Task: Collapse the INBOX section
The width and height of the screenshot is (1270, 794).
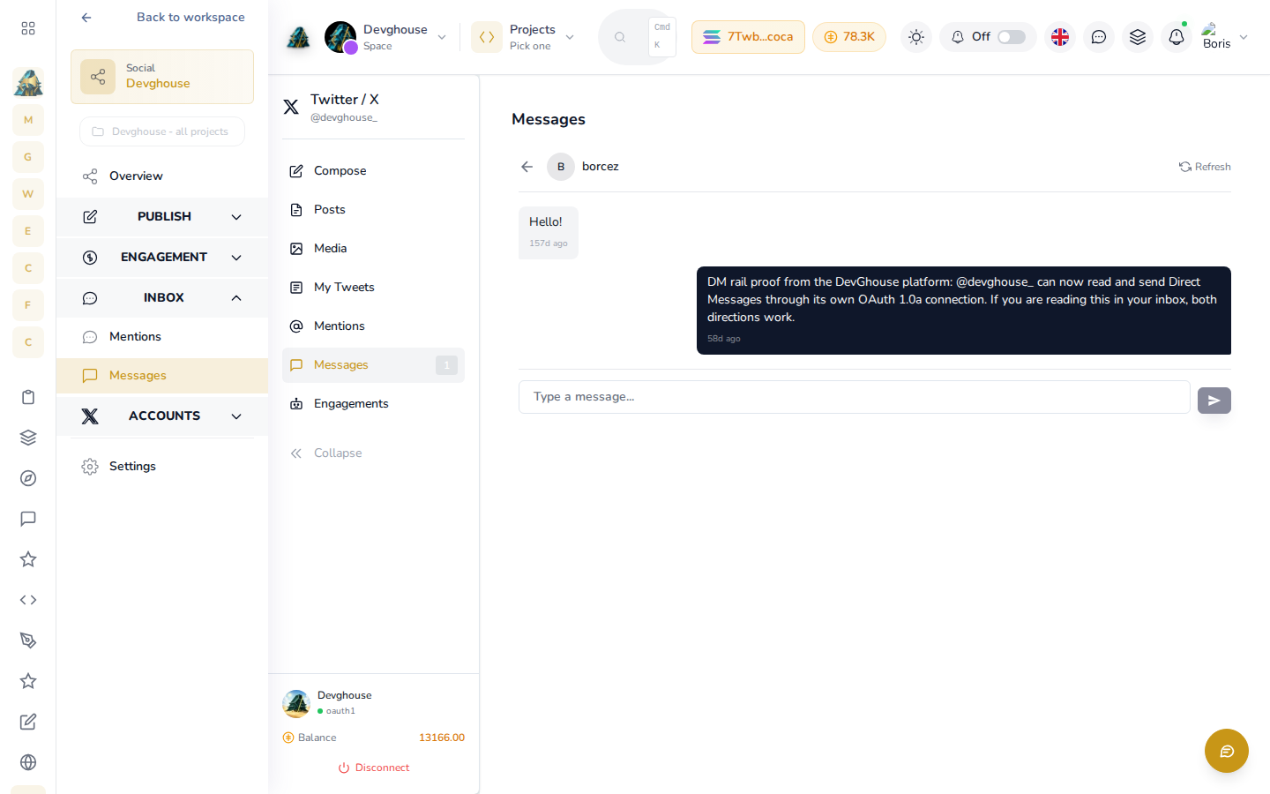Action: (x=162, y=298)
